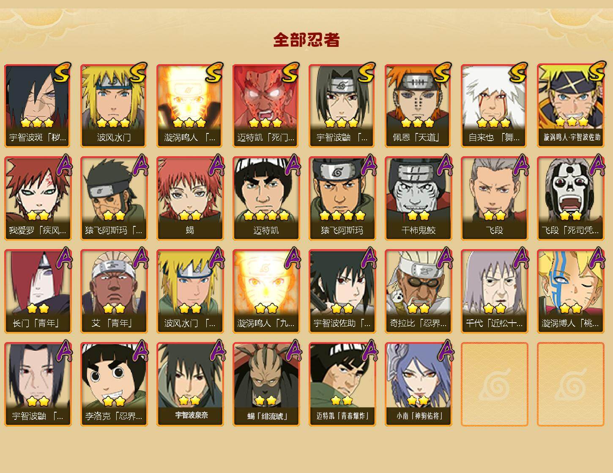
Task: Open the 飞段 A-rank card
Action: click(494, 198)
